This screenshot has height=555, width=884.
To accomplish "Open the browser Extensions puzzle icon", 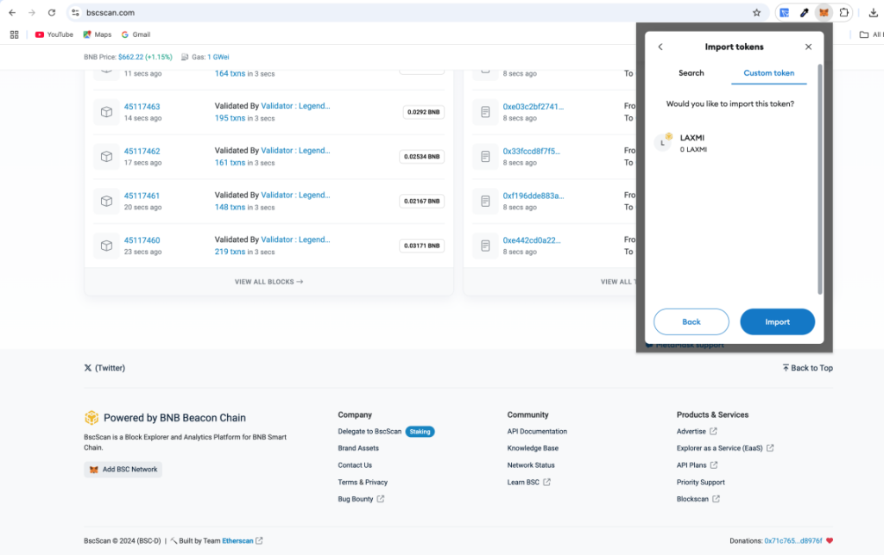I will (843, 13).
